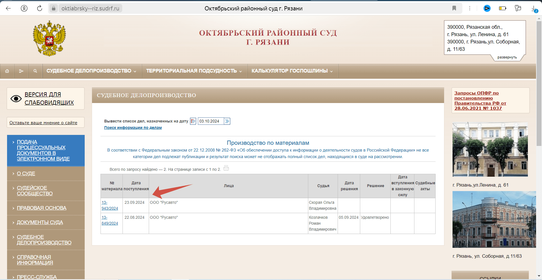Submit date with arrow button beside field
Image resolution: width=542 pixels, height=280 pixels.
tap(227, 121)
